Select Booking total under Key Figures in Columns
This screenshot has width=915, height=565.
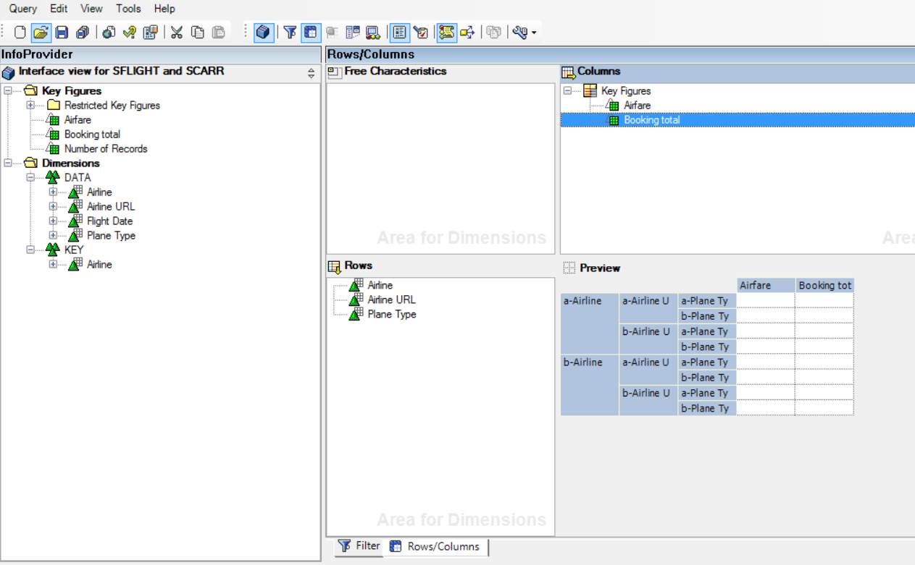point(651,119)
